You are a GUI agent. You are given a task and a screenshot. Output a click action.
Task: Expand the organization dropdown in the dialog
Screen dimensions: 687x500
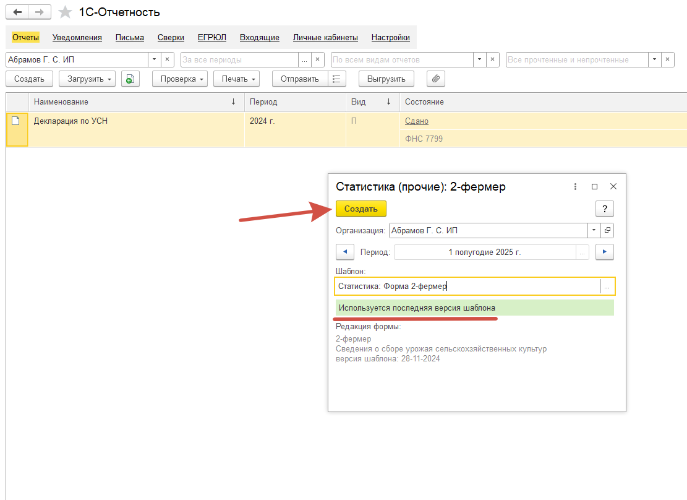pyautogui.click(x=594, y=230)
